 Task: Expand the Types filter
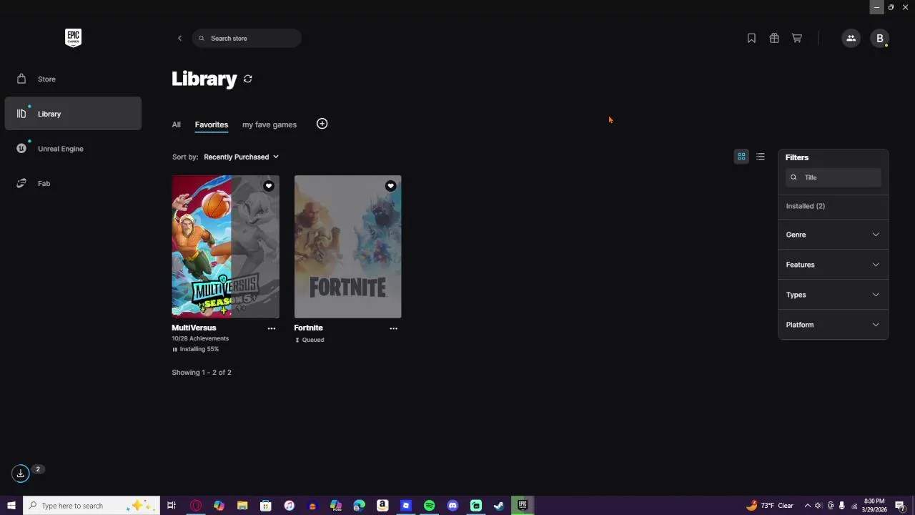tap(834, 295)
